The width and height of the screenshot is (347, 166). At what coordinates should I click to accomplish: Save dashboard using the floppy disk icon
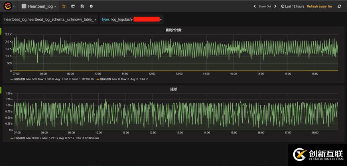click(x=82, y=6)
